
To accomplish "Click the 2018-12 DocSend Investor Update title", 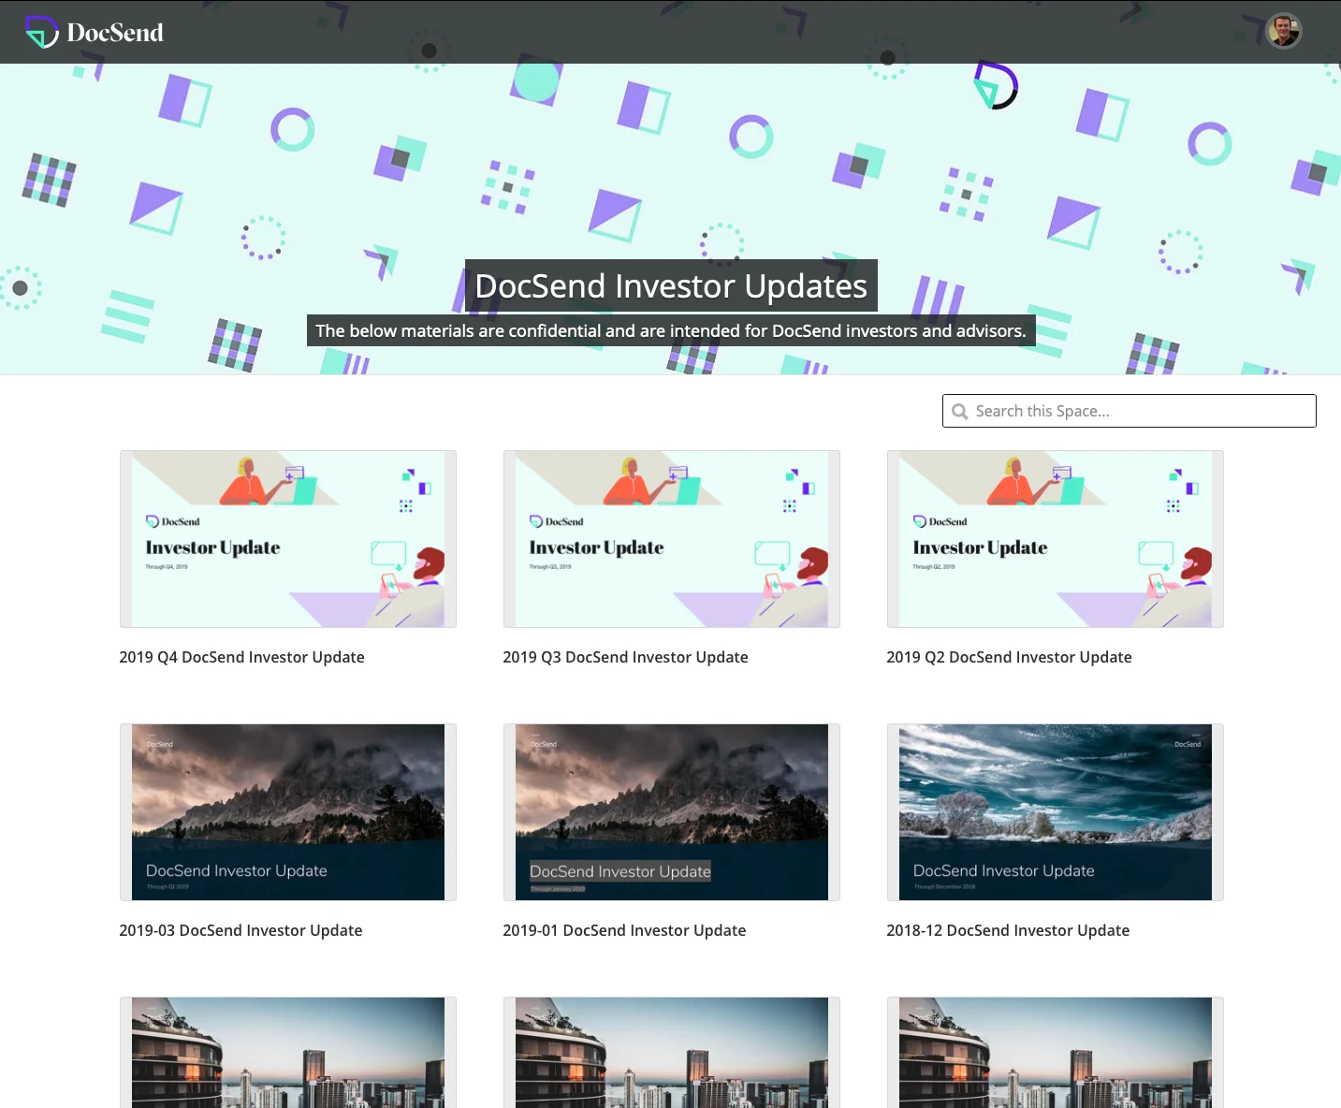I will [x=1008, y=930].
